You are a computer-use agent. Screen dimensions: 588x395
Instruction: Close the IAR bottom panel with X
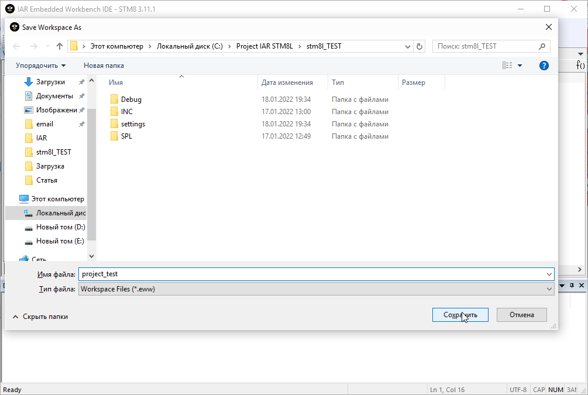pos(582,286)
